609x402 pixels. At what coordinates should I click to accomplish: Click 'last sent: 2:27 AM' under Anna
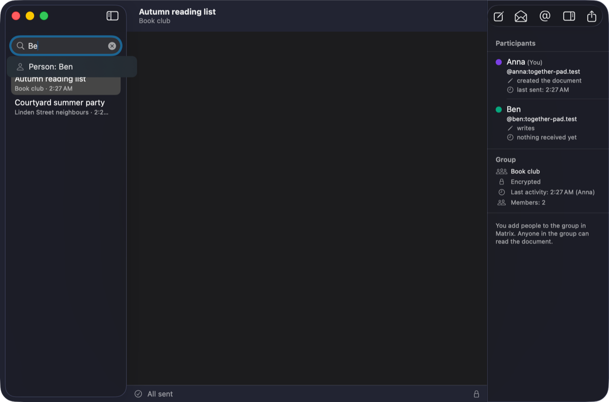[x=543, y=90]
